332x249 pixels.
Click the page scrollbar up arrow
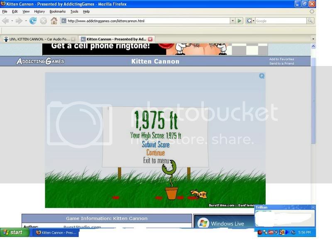[x=313, y=46]
